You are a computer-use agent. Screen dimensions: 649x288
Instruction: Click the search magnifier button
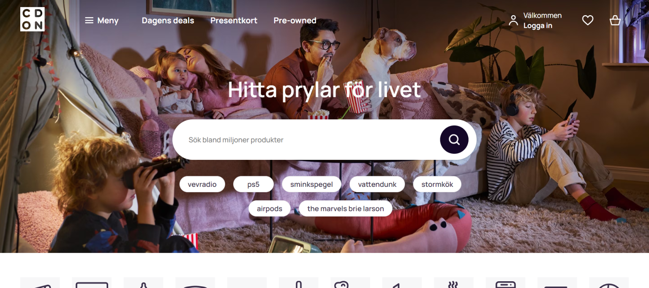454,140
